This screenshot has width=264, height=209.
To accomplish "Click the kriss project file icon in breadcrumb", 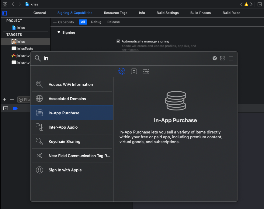I will (x=27, y=4).
